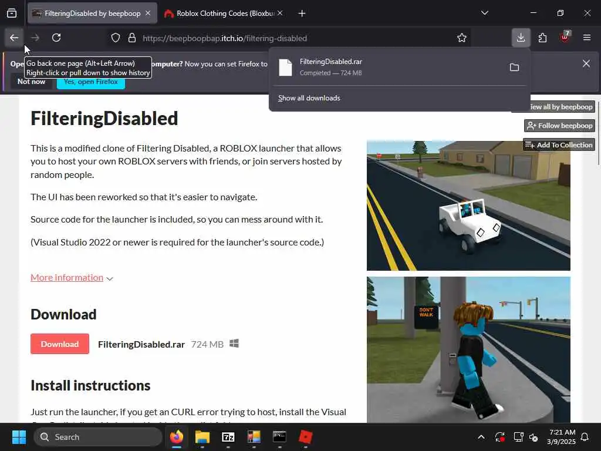Bookmark this page with the star icon

click(x=462, y=38)
